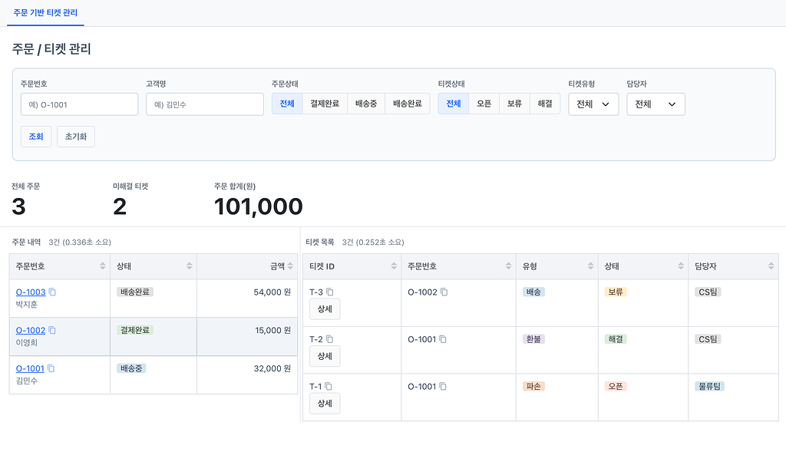The height and width of the screenshot is (475, 786).
Task: Copy order number O-1003 in order list
Action: click(x=52, y=292)
